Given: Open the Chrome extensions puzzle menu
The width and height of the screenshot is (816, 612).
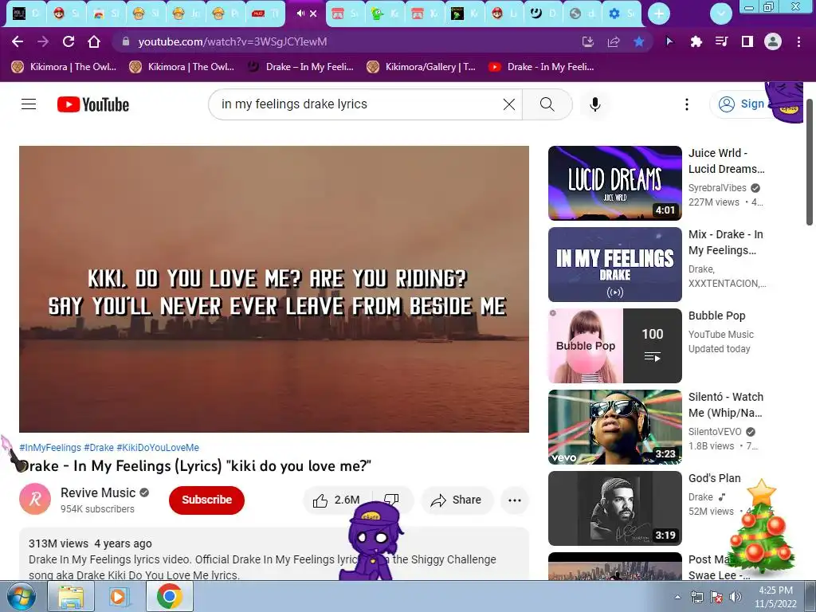Looking at the screenshot, I should point(696,41).
